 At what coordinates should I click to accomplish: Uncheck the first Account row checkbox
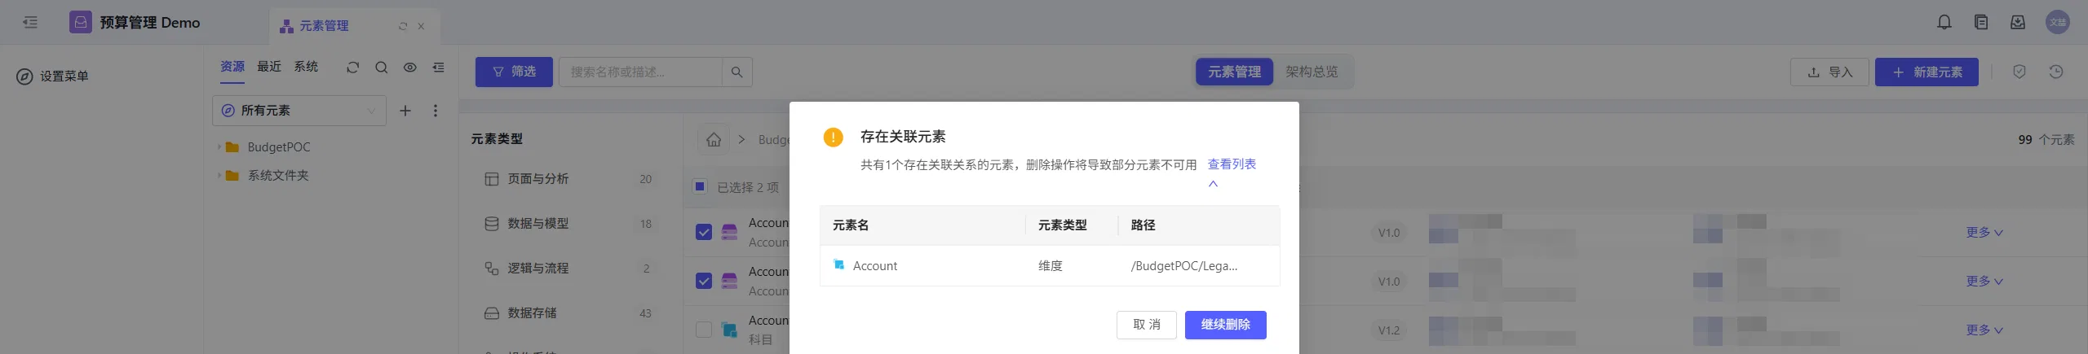[x=704, y=232]
